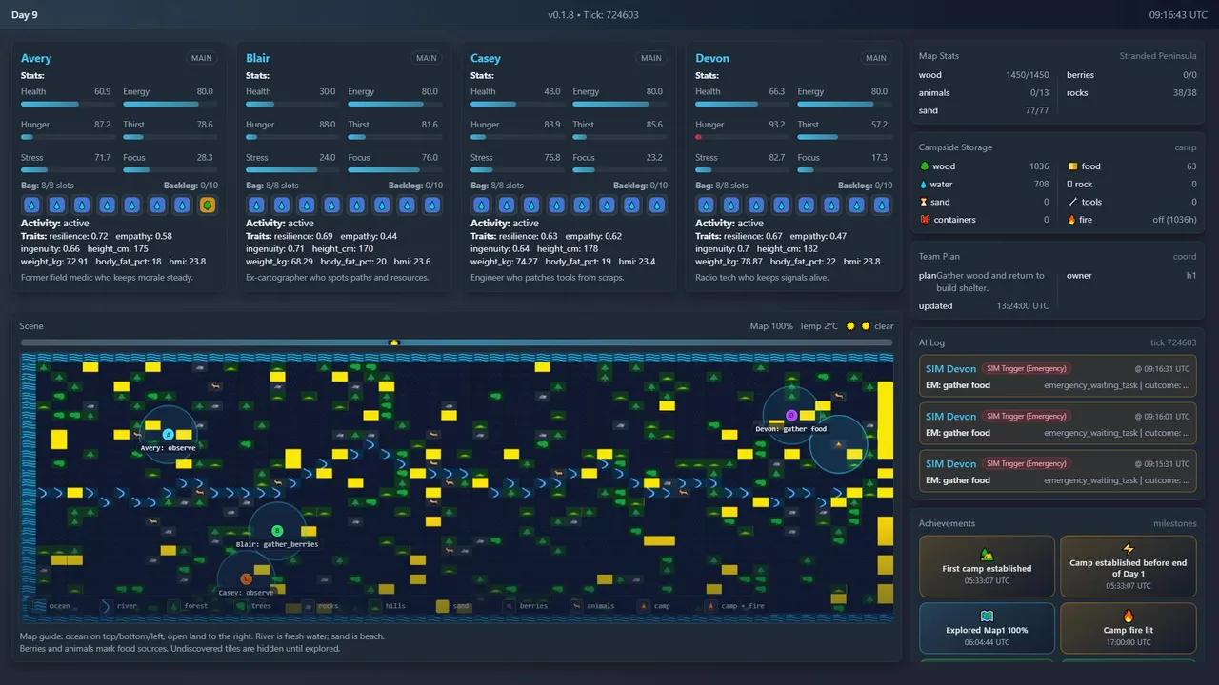The height and width of the screenshot is (685, 1219).
Task: Click the tools icon in Campside Storage
Action: click(1072, 202)
